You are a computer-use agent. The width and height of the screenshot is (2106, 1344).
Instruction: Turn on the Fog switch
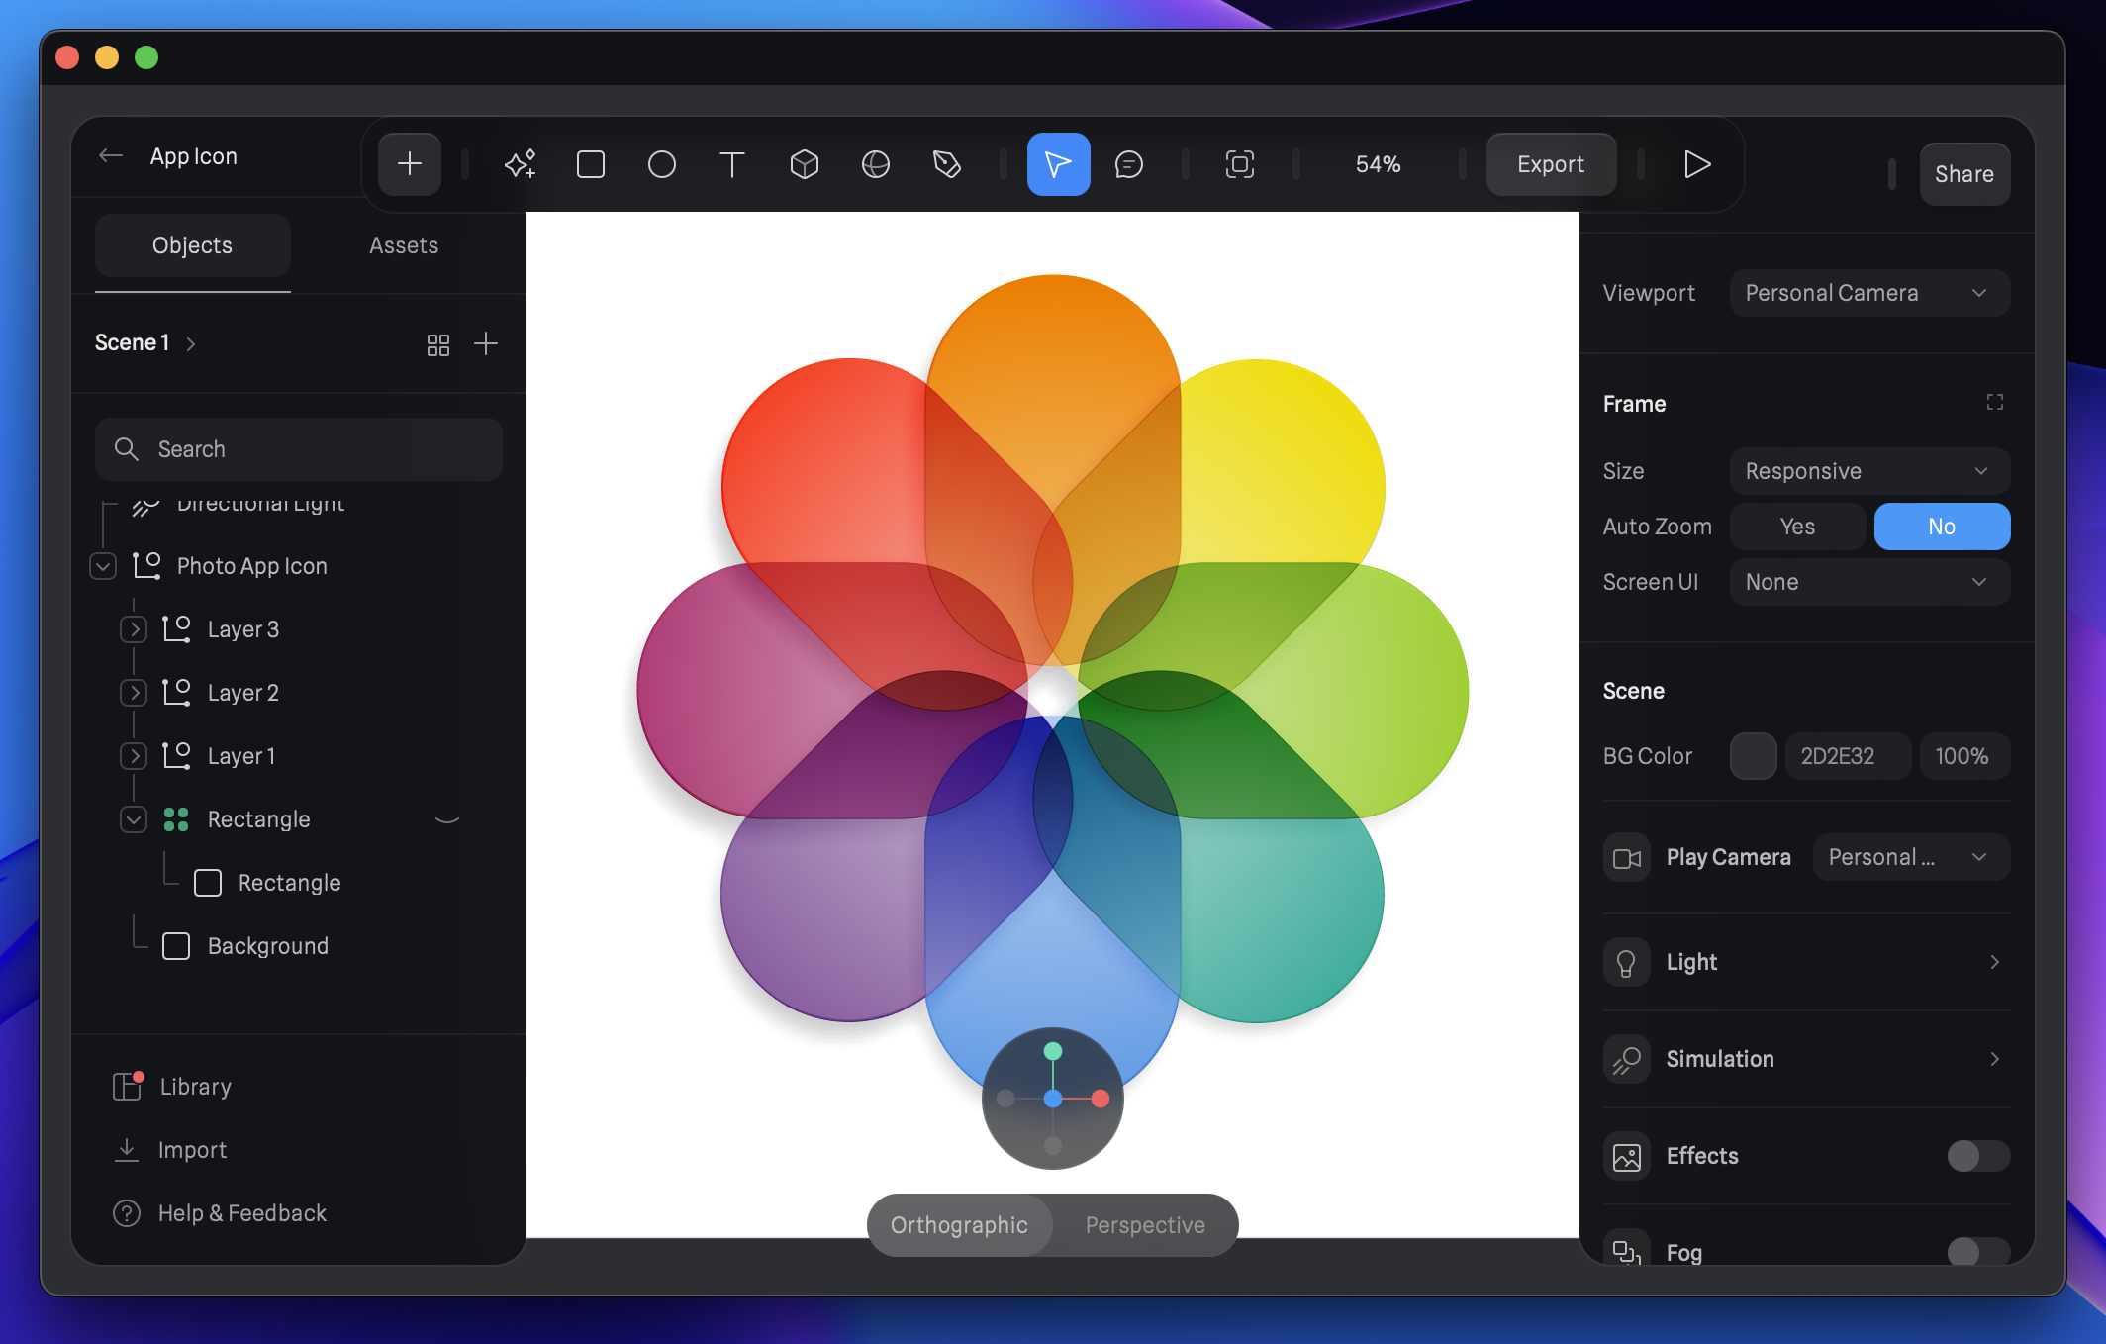1977,1251
